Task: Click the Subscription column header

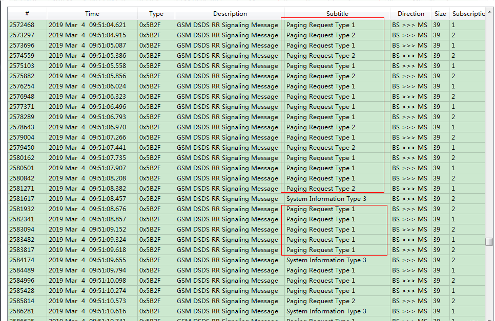Action: [467, 14]
